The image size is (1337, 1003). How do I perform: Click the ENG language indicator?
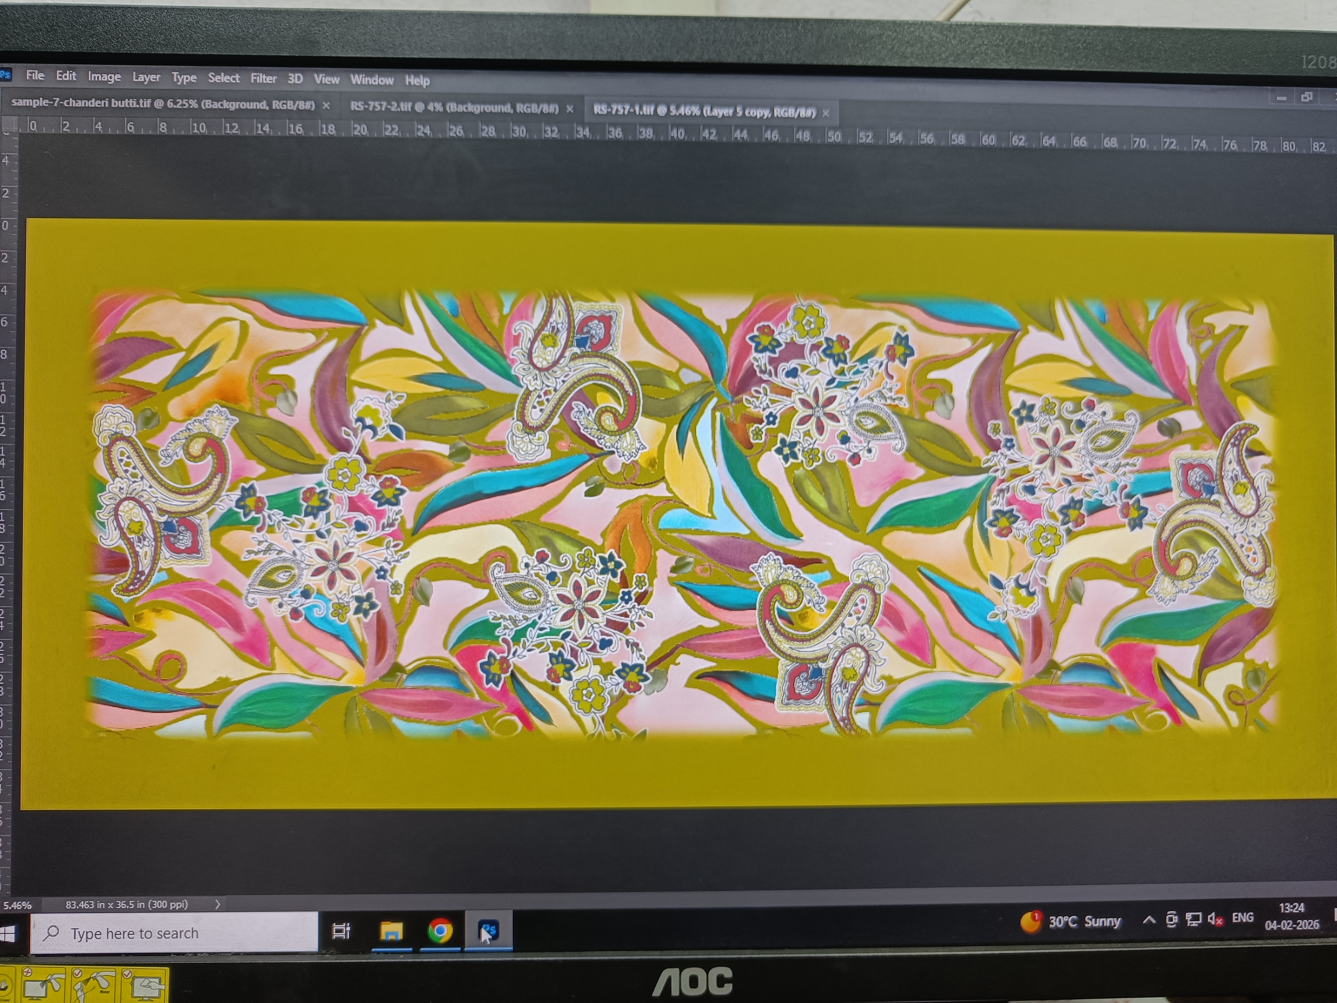1242,918
